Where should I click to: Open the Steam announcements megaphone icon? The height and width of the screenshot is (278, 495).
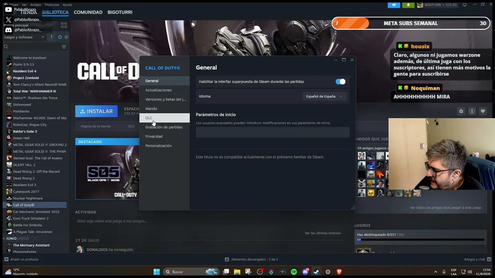pos(394,5)
